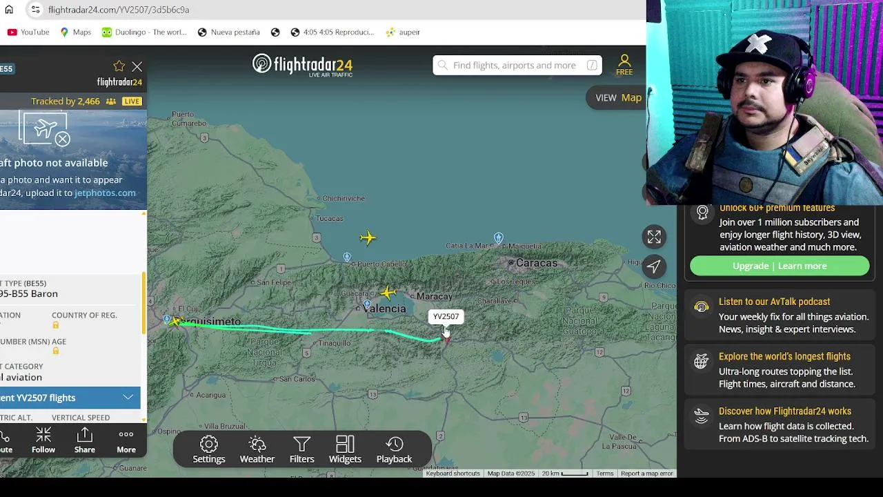883x497 pixels.
Task: Open the browser home page icon
Action: click(x=9, y=10)
